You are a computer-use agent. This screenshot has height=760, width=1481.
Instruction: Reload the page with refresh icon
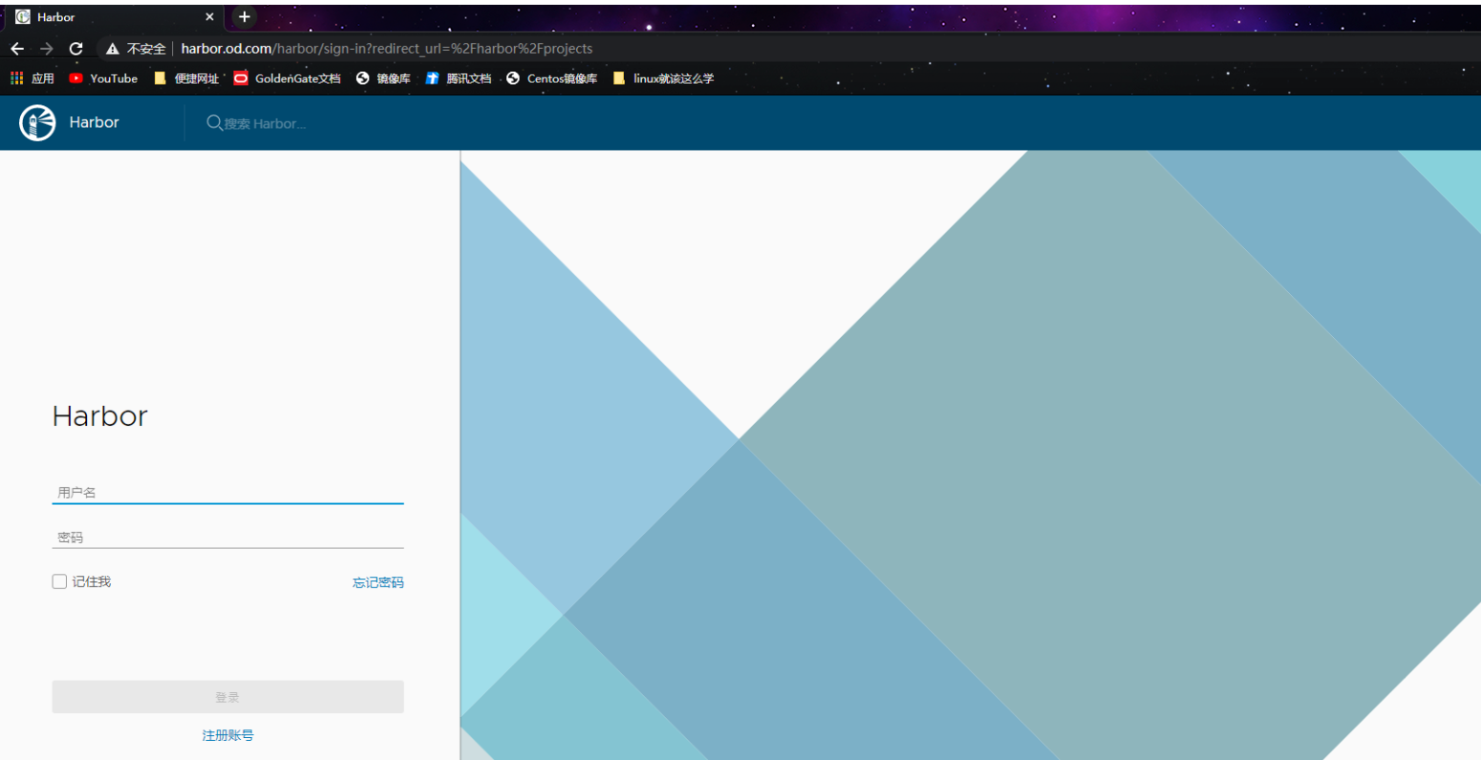tap(76, 49)
